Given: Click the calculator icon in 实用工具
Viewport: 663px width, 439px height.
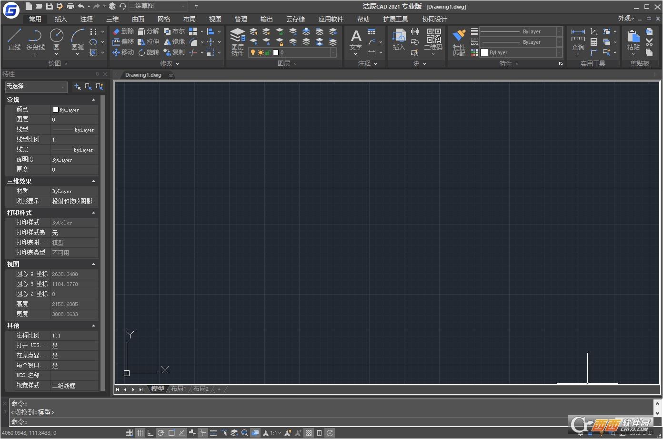Looking at the screenshot, I should click(x=594, y=42).
